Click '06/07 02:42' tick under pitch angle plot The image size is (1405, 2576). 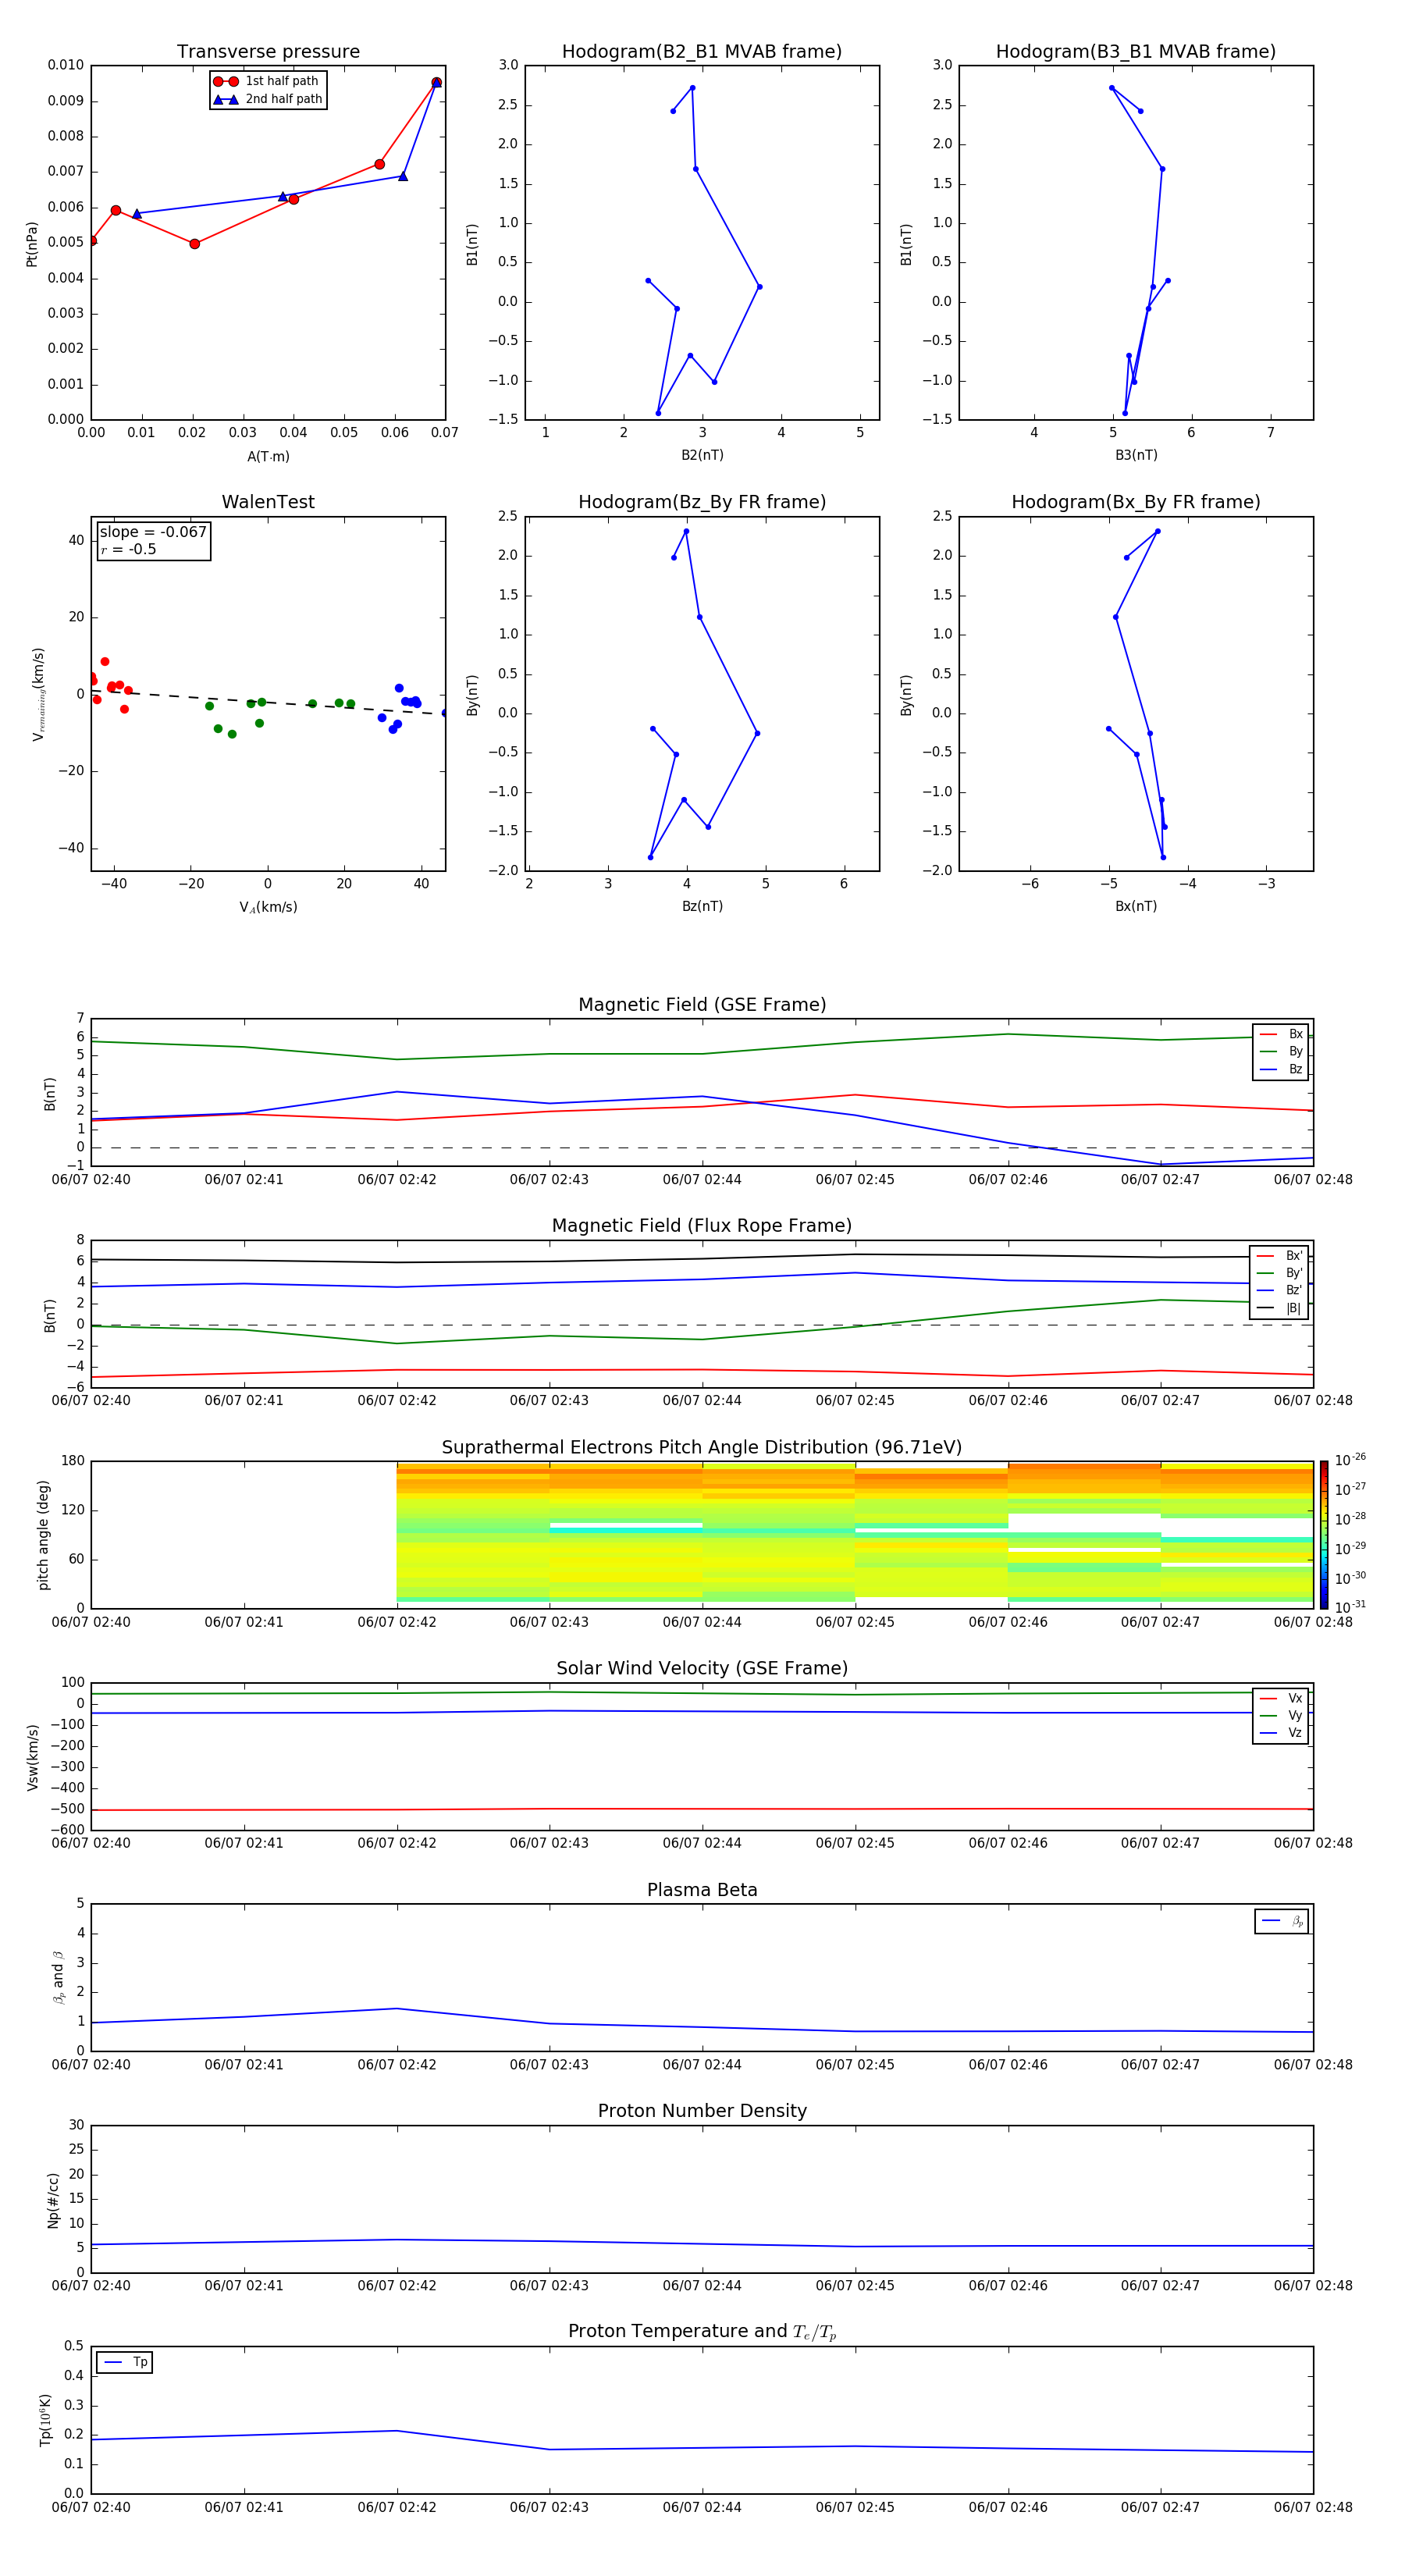click(x=397, y=1622)
